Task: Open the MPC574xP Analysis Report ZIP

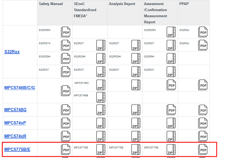Action: click(x=136, y=123)
